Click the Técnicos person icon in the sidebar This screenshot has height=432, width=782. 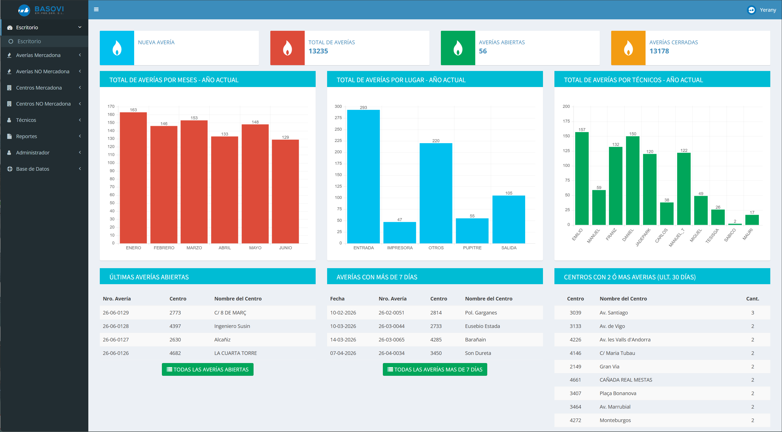coord(9,120)
